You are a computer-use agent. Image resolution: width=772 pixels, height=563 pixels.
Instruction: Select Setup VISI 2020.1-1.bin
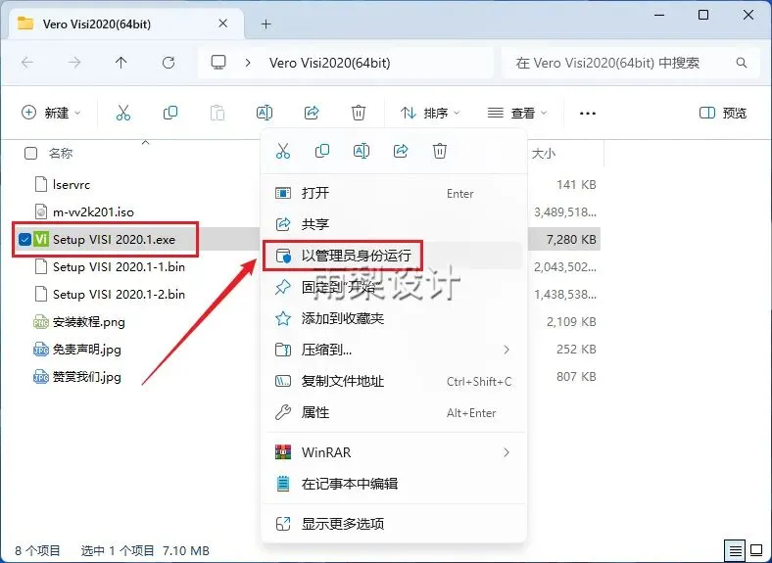(x=119, y=267)
